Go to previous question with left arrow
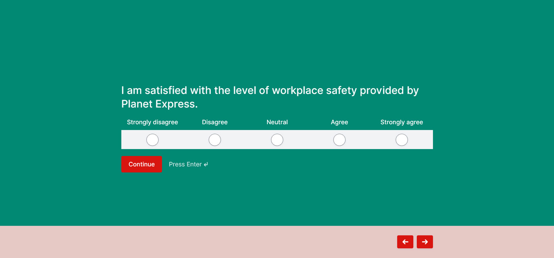Viewport: 554px width, 258px height. click(405, 242)
